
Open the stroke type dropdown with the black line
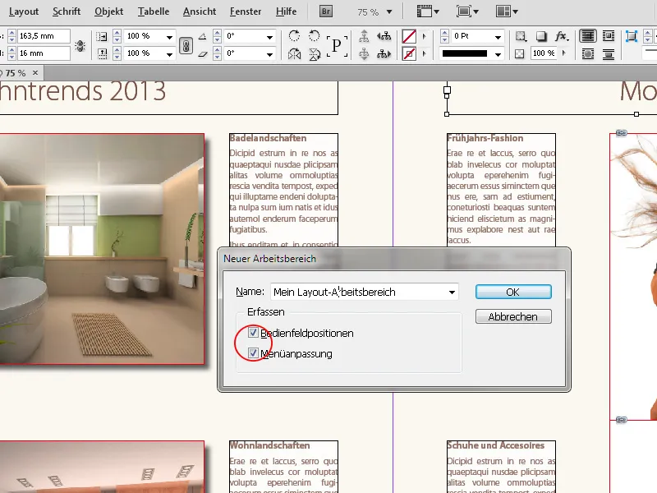498,54
